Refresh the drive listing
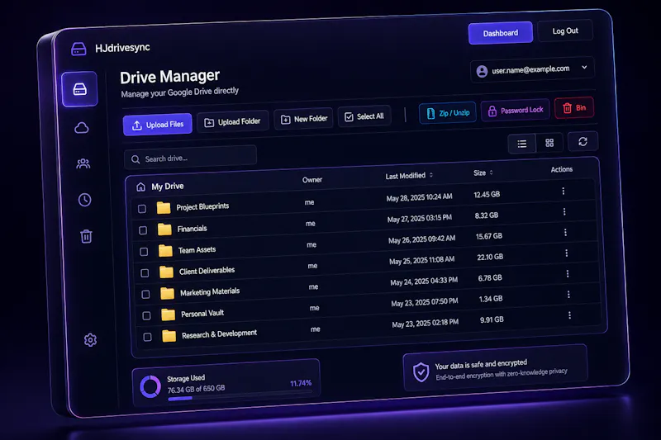 pos(583,141)
